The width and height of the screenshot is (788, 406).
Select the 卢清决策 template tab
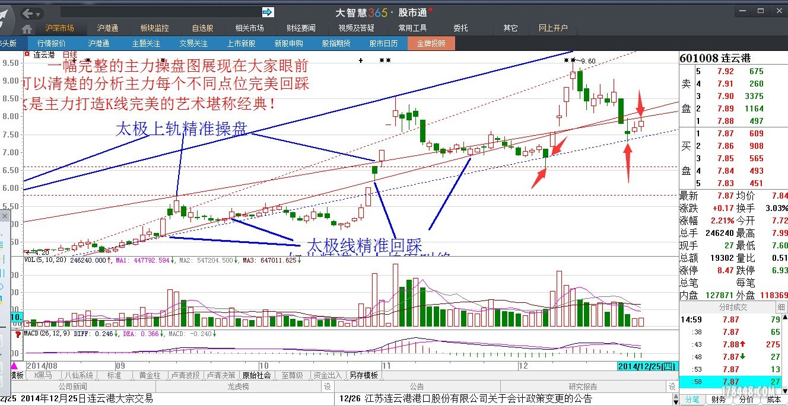[221, 375]
